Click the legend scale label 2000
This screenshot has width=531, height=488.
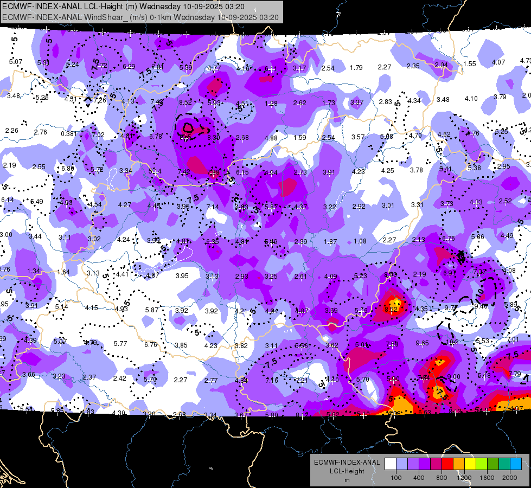click(x=510, y=478)
